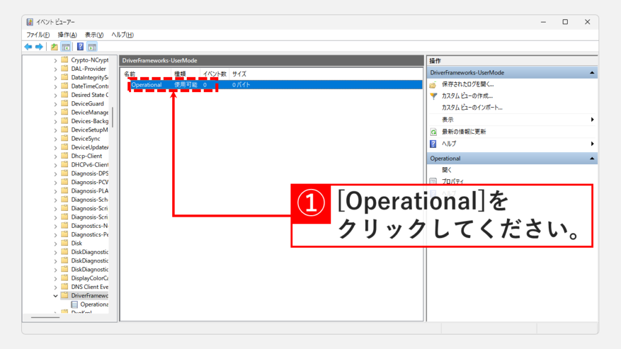
Task: Open the ファイル(F) menu
Action: (x=38, y=35)
